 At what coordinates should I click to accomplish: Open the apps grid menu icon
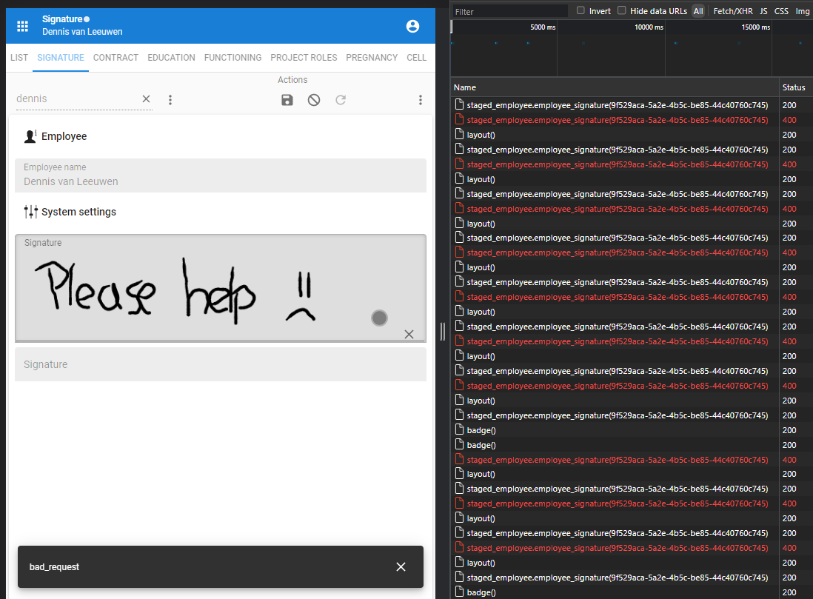coord(22,26)
